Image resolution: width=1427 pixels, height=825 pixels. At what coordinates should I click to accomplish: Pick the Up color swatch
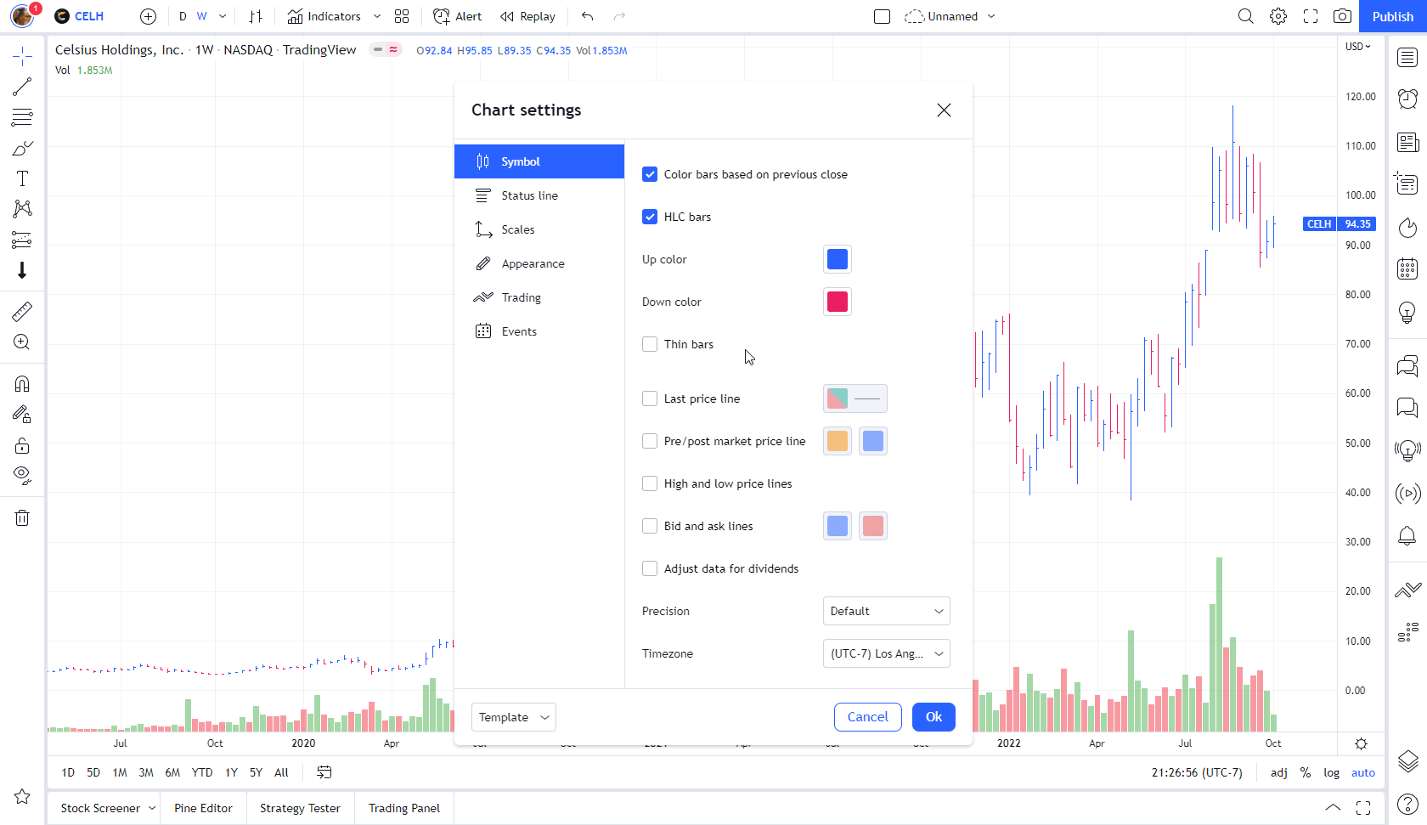tap(838, 259)
